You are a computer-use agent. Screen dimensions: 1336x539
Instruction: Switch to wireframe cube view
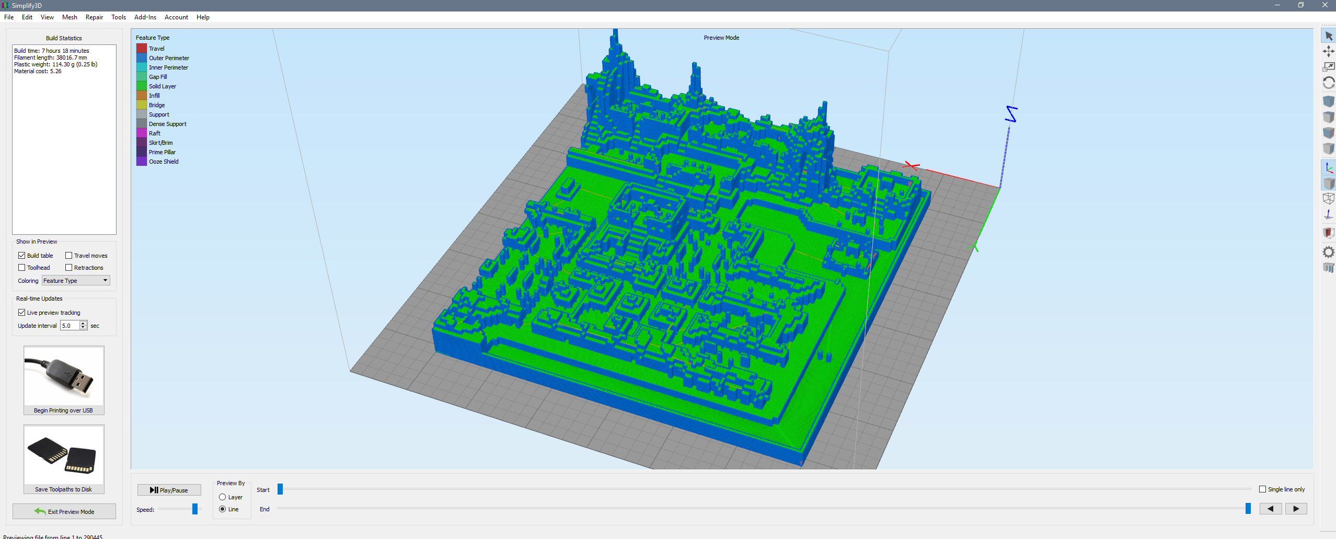pyautogui.click(x=1328, y=199)
